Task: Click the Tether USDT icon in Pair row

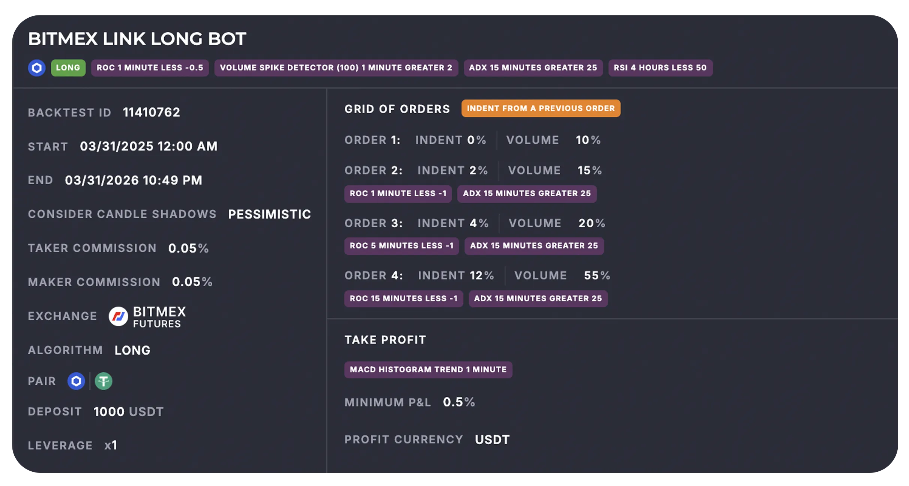Action: point(104,381)
